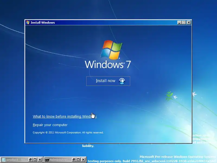Click the blue arrow icon in Install now
Screen dimensions: 217x163
pyautogui.click(x=122, y=81)
